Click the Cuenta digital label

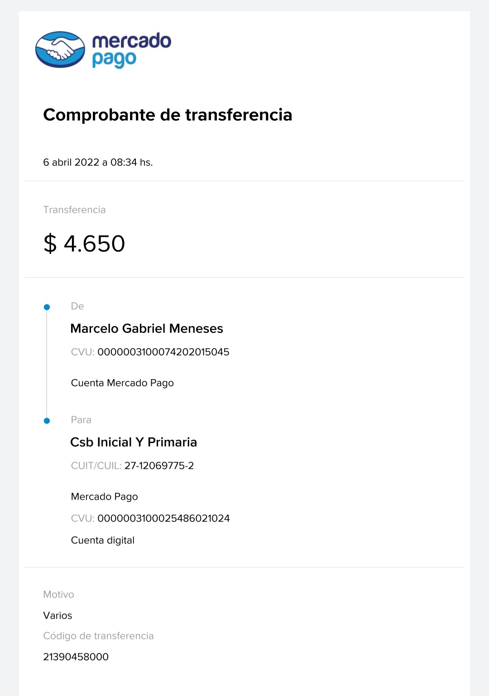coord(103,540)
